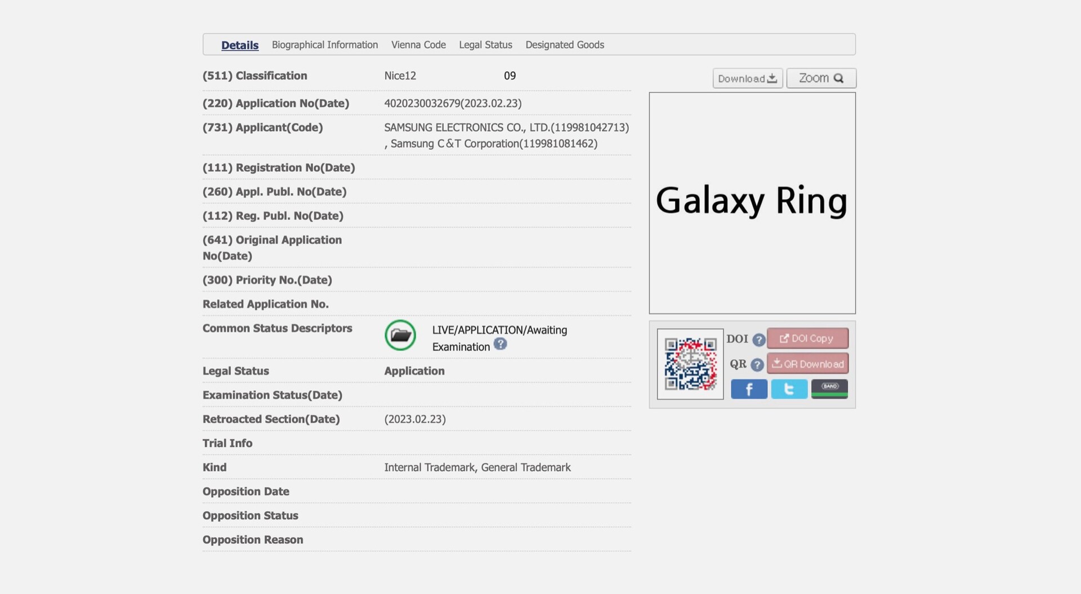The image size is (1081, 594).
Task: Click the Kind label
Action: pyautogui.click(x=215, y=468)
